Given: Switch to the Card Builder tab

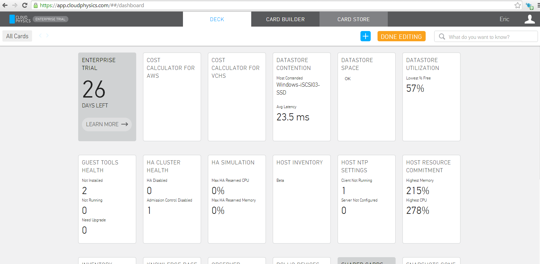Looking at the screenshot, I should tap(285, 19).
